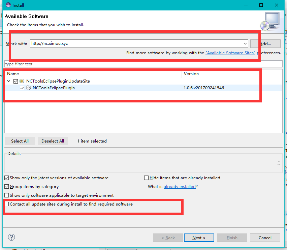Select the NCToolsEclipsePlugin row text
287x250 pixels.
[x=54, y=88]
